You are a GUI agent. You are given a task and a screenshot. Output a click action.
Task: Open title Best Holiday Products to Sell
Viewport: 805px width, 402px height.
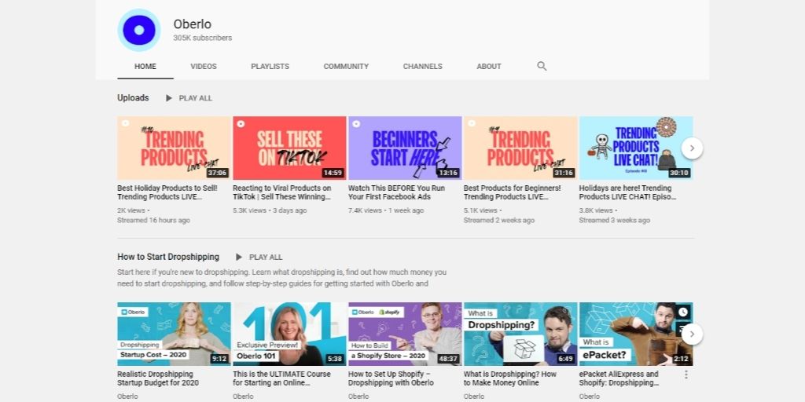pyautogui.click(x=167, y=192)
